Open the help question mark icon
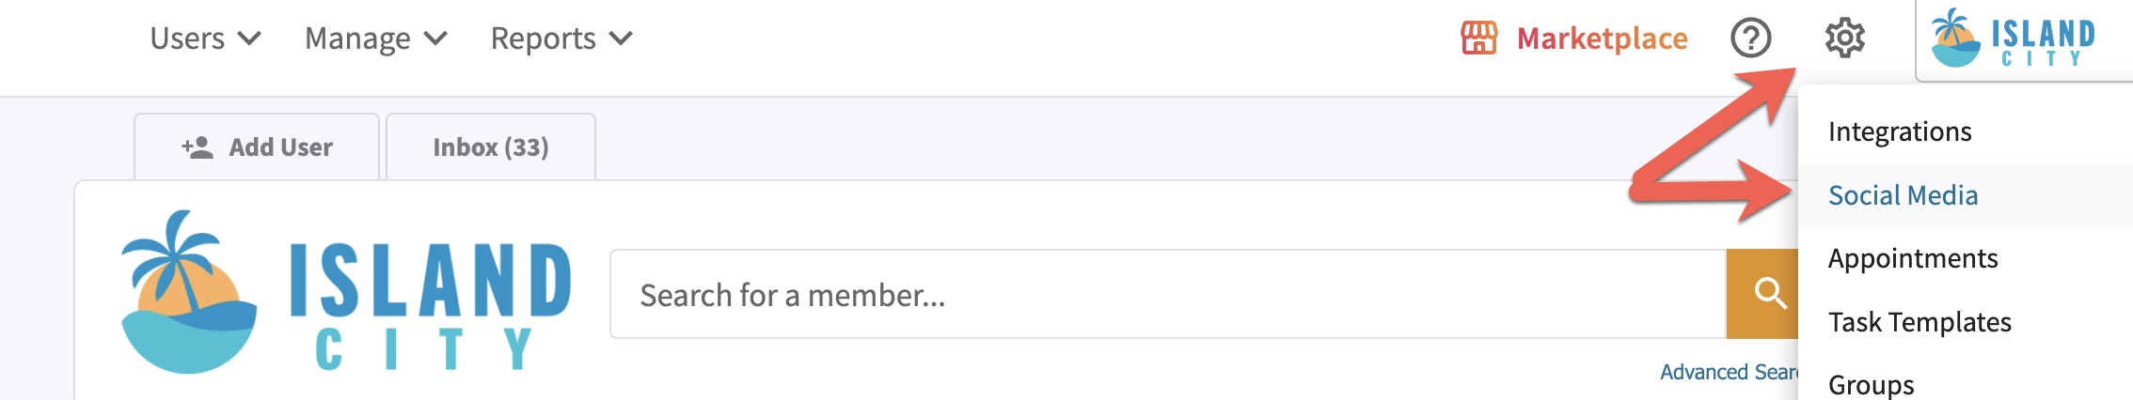Viewport: 2133px width, 400px height. (1750, 38)
